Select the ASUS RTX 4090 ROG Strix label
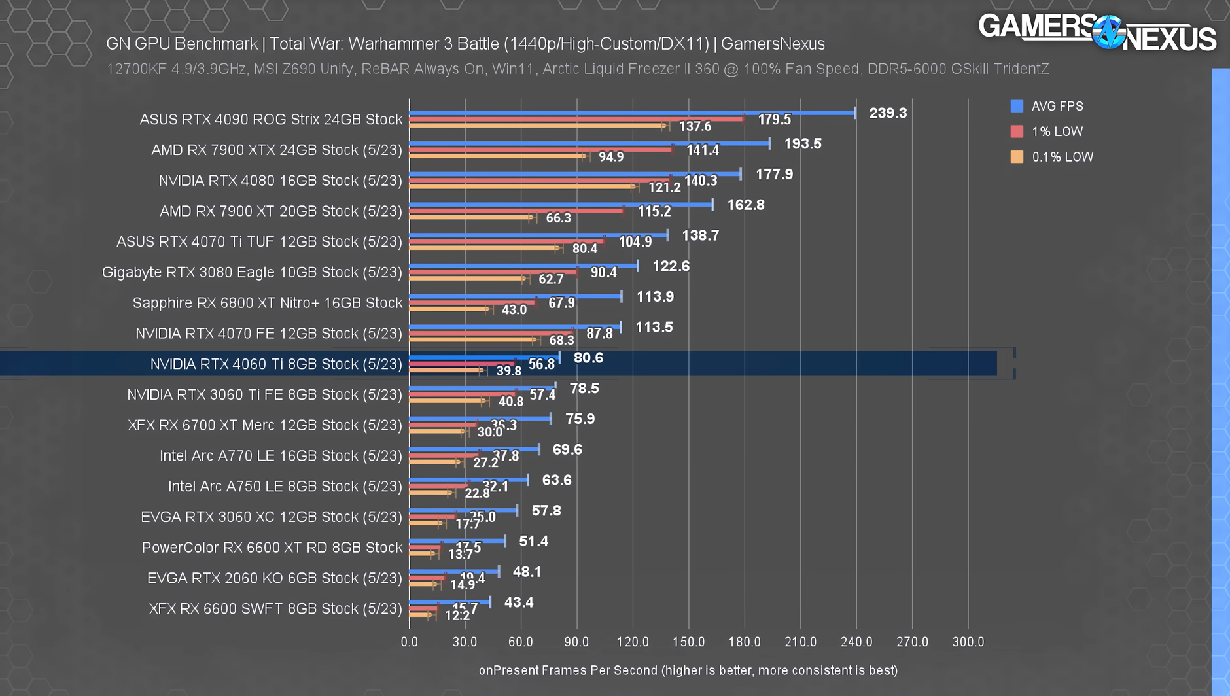The image size is (1230, 696). [271, 120]
